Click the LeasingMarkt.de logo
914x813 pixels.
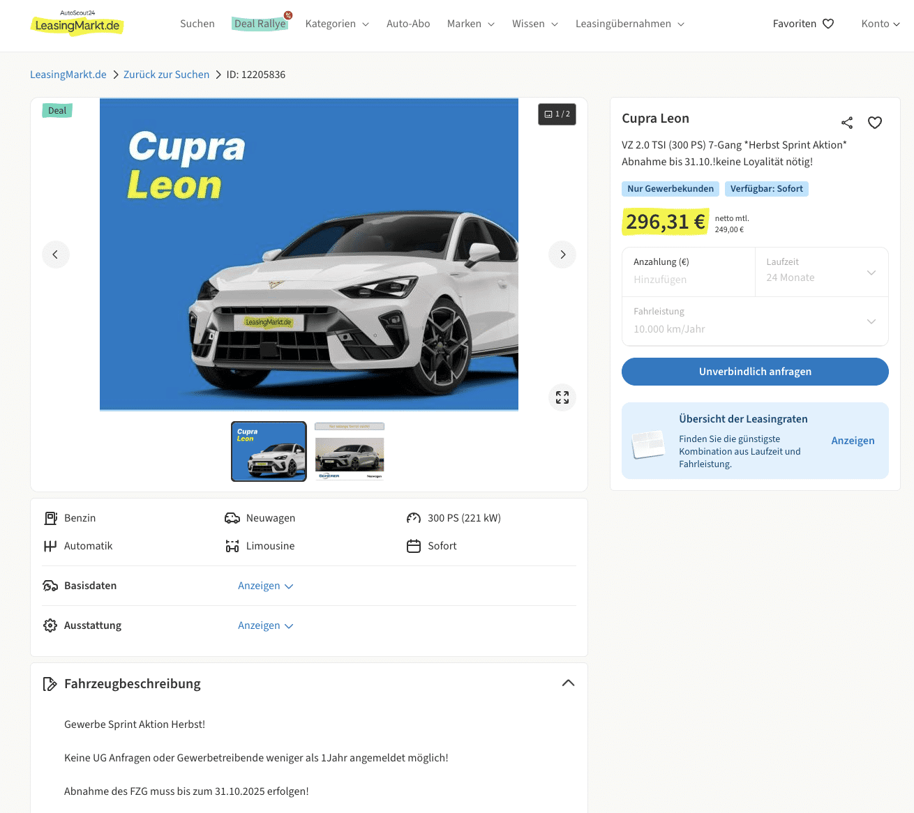click(x=77, y=23)
